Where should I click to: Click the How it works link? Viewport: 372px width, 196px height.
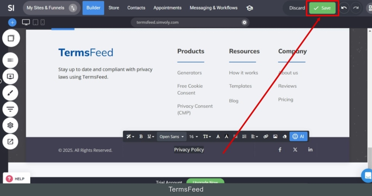click(243, 73)
